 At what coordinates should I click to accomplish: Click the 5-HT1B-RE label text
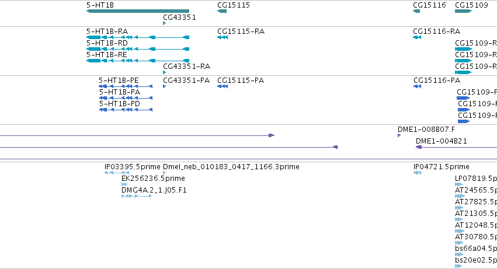106,55
